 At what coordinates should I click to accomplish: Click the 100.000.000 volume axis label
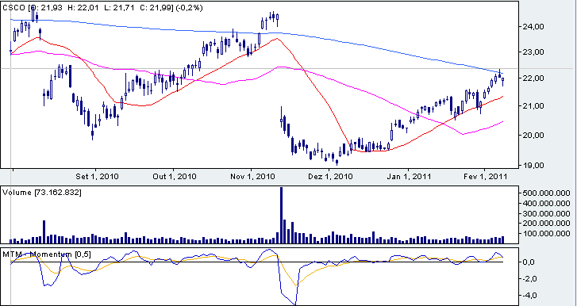546,234
